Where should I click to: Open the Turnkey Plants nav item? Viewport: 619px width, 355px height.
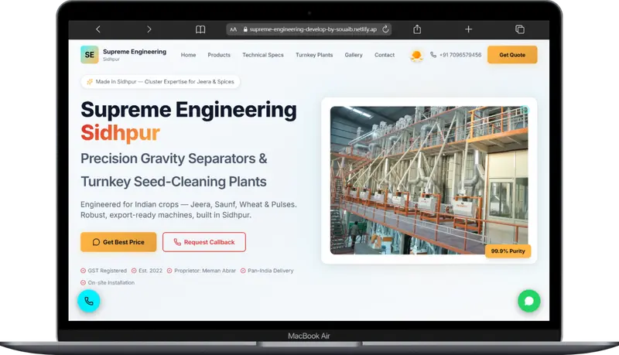[314, 55]
